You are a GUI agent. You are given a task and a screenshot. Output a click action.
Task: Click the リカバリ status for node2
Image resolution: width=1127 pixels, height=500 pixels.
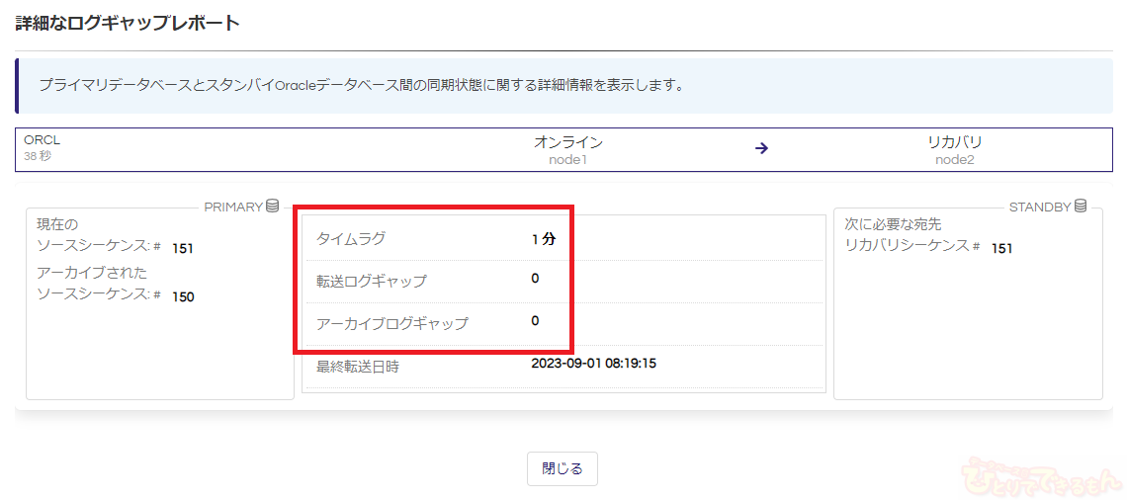point(954,142)
